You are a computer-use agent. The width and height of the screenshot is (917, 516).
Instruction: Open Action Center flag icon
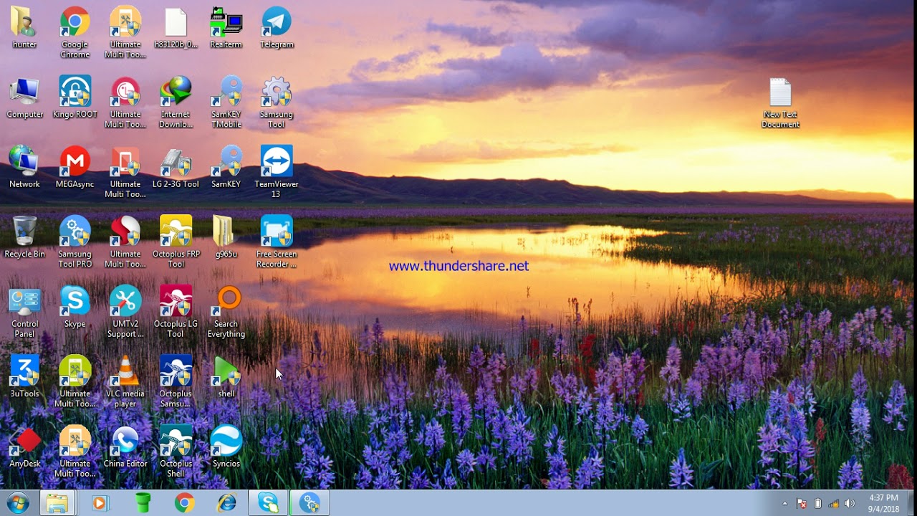click(802, 504)
